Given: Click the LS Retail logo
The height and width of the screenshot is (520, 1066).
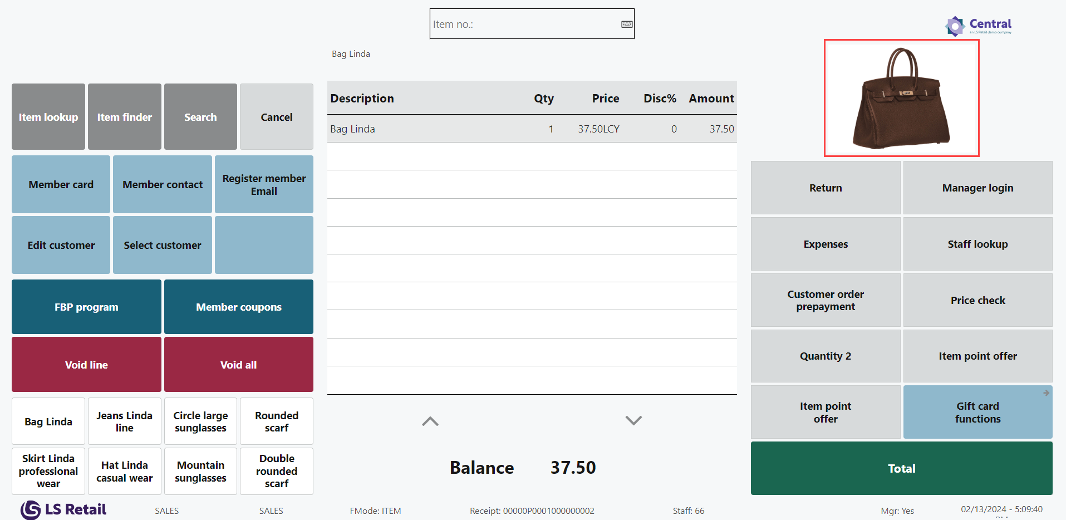Looking at the screenshot, I should 63,509.
